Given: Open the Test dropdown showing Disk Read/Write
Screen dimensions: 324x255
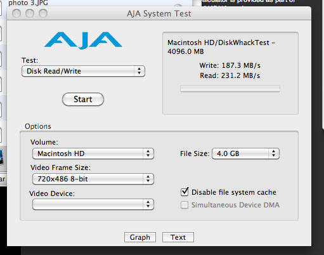Looking at the screenshot, I should tap(83, 71).
